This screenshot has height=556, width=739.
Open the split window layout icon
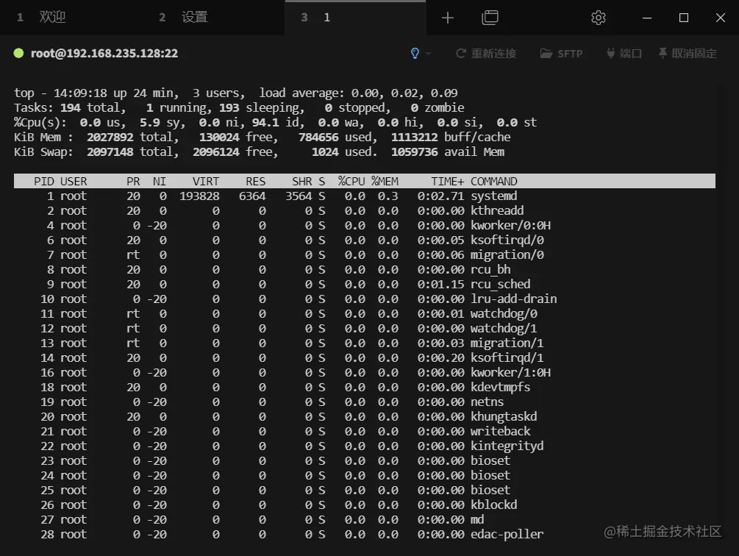click(490, 18)
